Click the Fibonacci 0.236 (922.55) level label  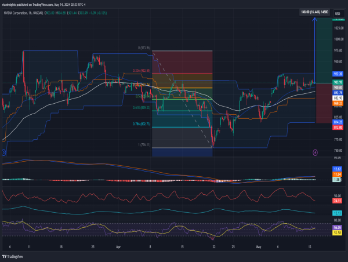coord(142,71)
